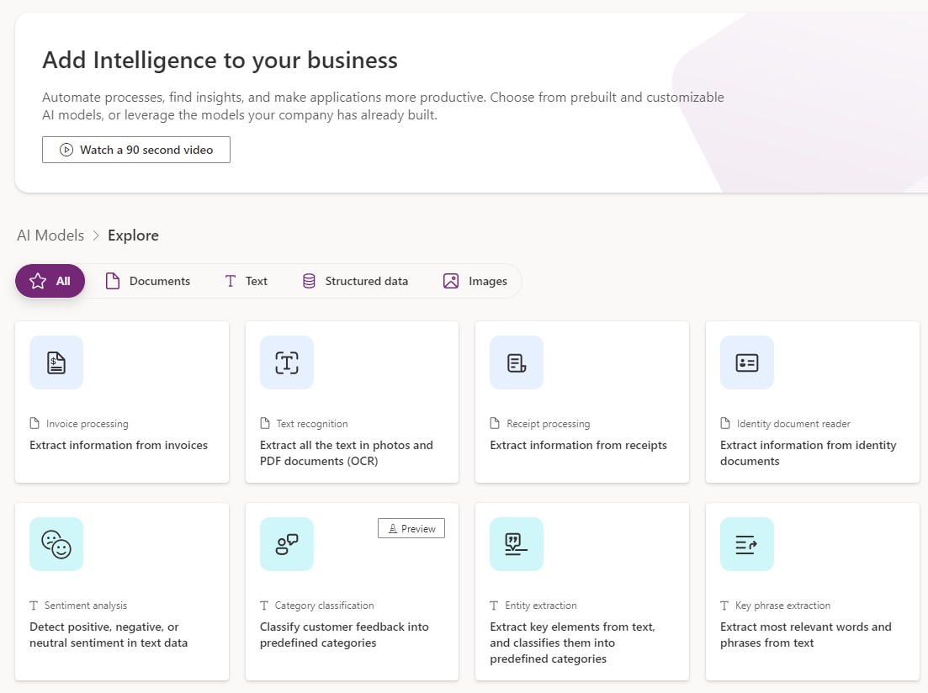
Task: Click the page icon beside Documents filter
Action: click(113, 281)
